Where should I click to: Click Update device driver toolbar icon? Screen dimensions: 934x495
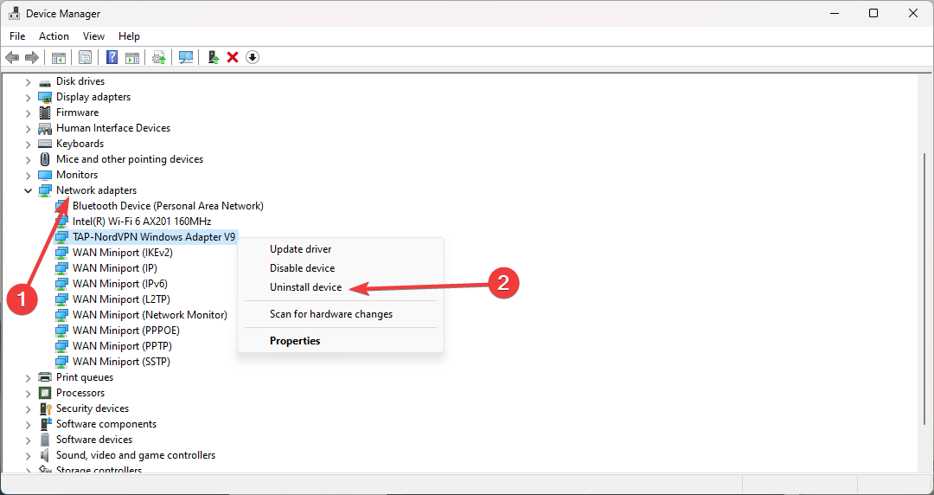point(214,57)
